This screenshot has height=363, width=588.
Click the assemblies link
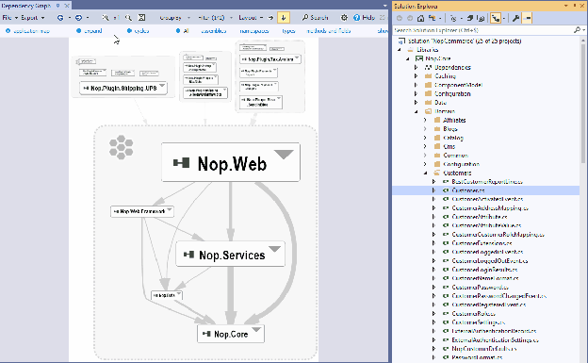tap(213, 31)
